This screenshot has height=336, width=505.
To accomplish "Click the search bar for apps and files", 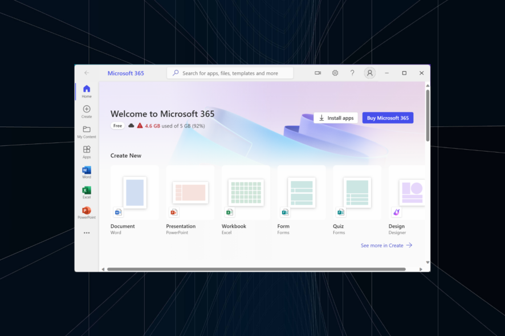I will click(230, 73).
